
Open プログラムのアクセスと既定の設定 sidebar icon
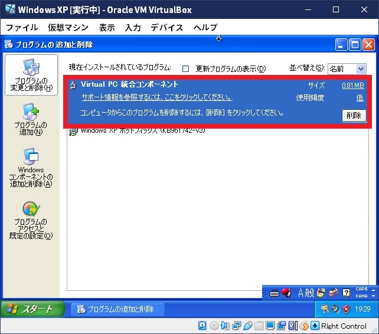coord(31,220)
